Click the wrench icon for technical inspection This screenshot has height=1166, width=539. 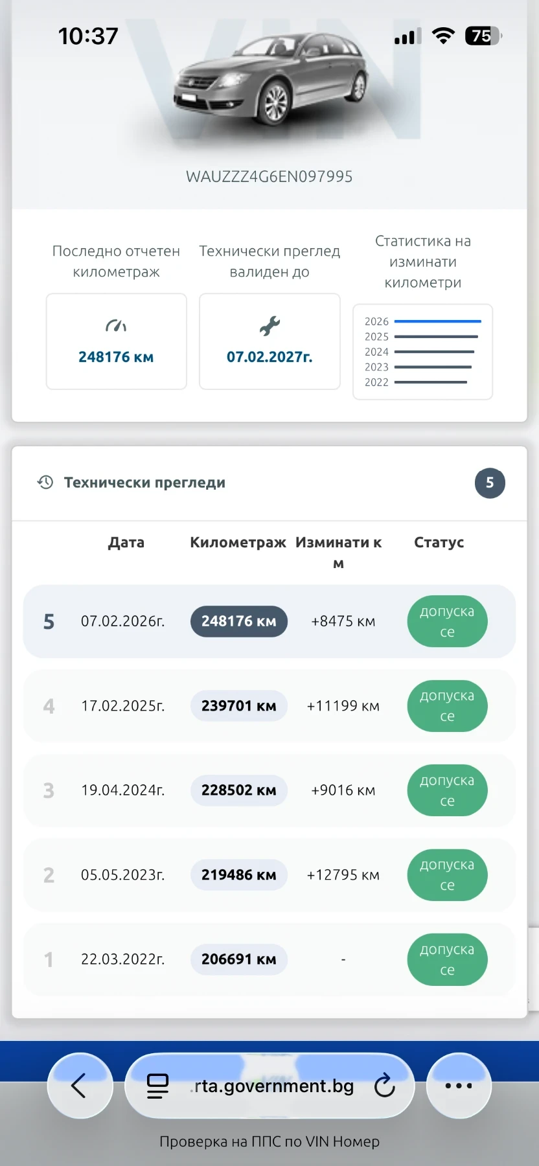(x=269, y=326)
